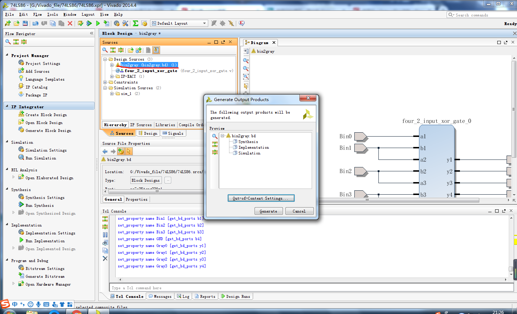
Task: Select Synthesis item in Preview tree
Action: [248, 142]
